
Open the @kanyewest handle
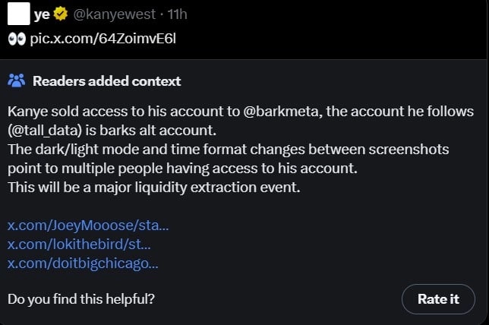click(x=114, y=14)
